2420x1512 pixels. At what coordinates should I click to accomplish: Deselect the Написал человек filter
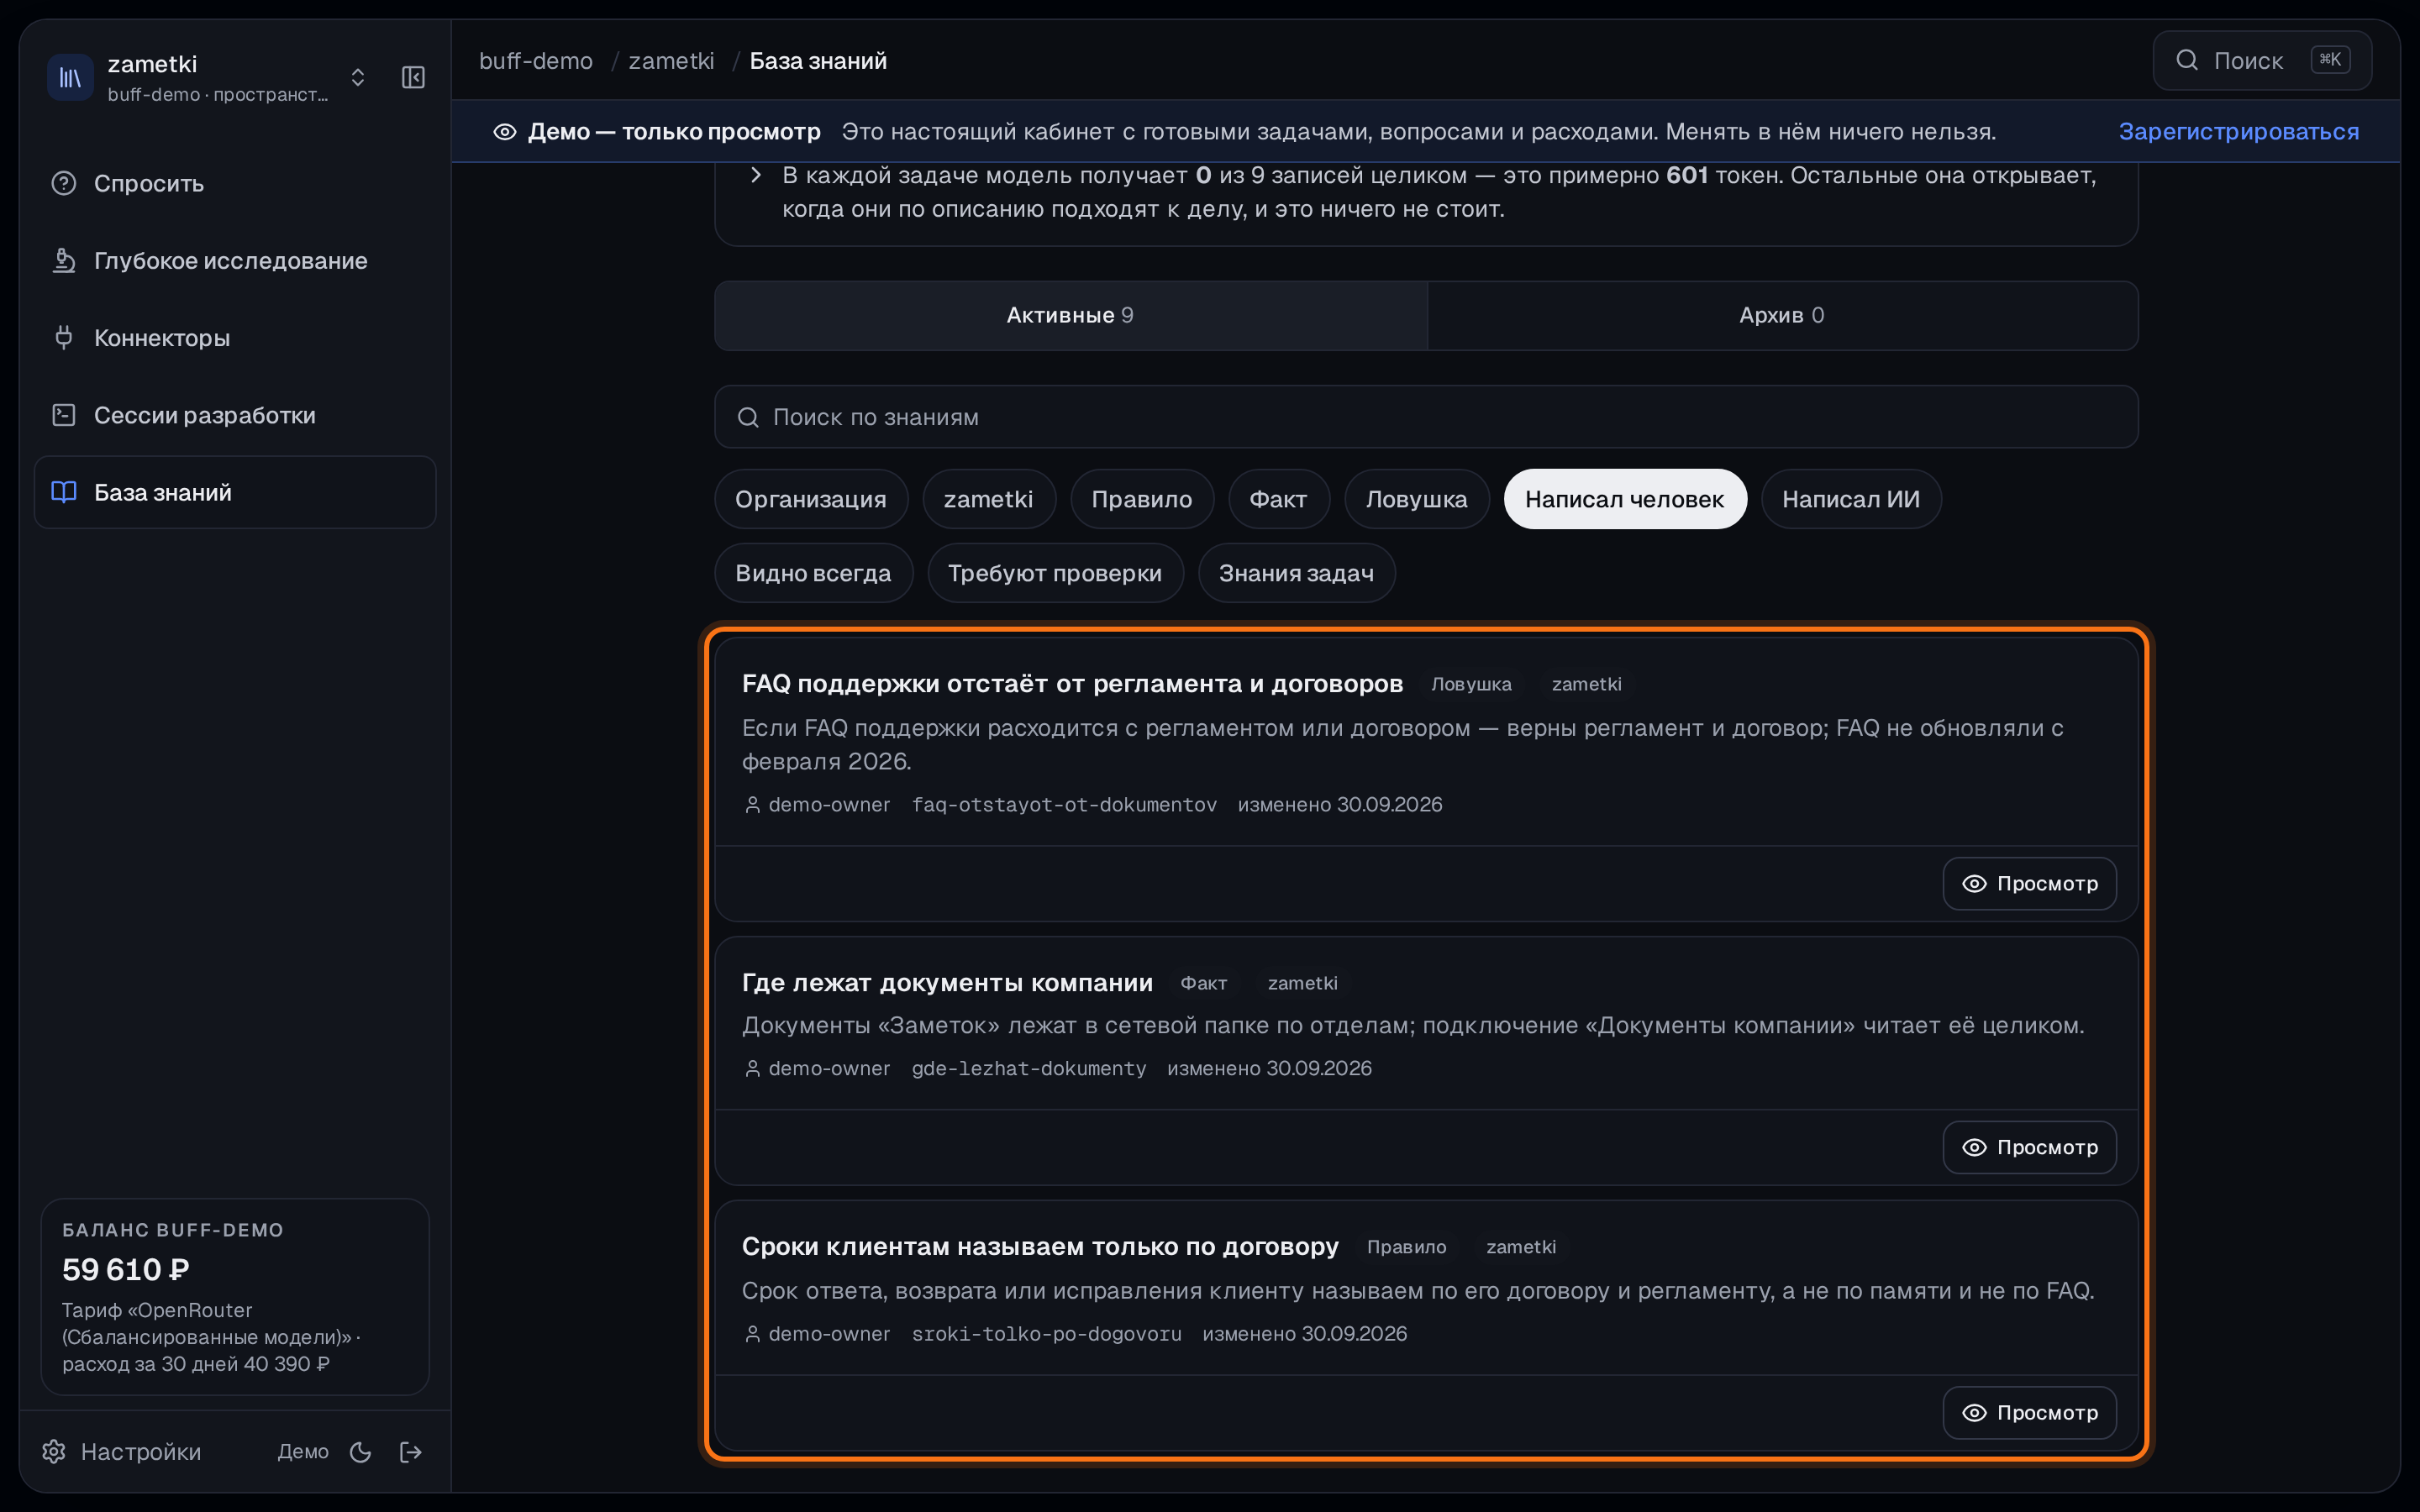pyautogui.click(x=1625, y=499)
